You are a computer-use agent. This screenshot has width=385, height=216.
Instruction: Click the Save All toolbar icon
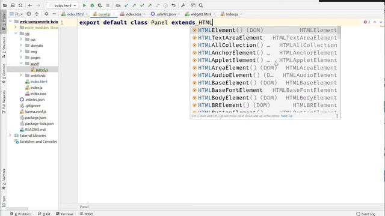pyautogui.click(x=13, y=5)
